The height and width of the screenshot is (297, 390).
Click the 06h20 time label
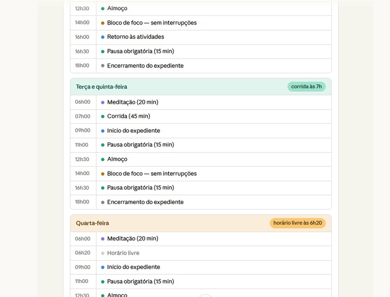82,253
